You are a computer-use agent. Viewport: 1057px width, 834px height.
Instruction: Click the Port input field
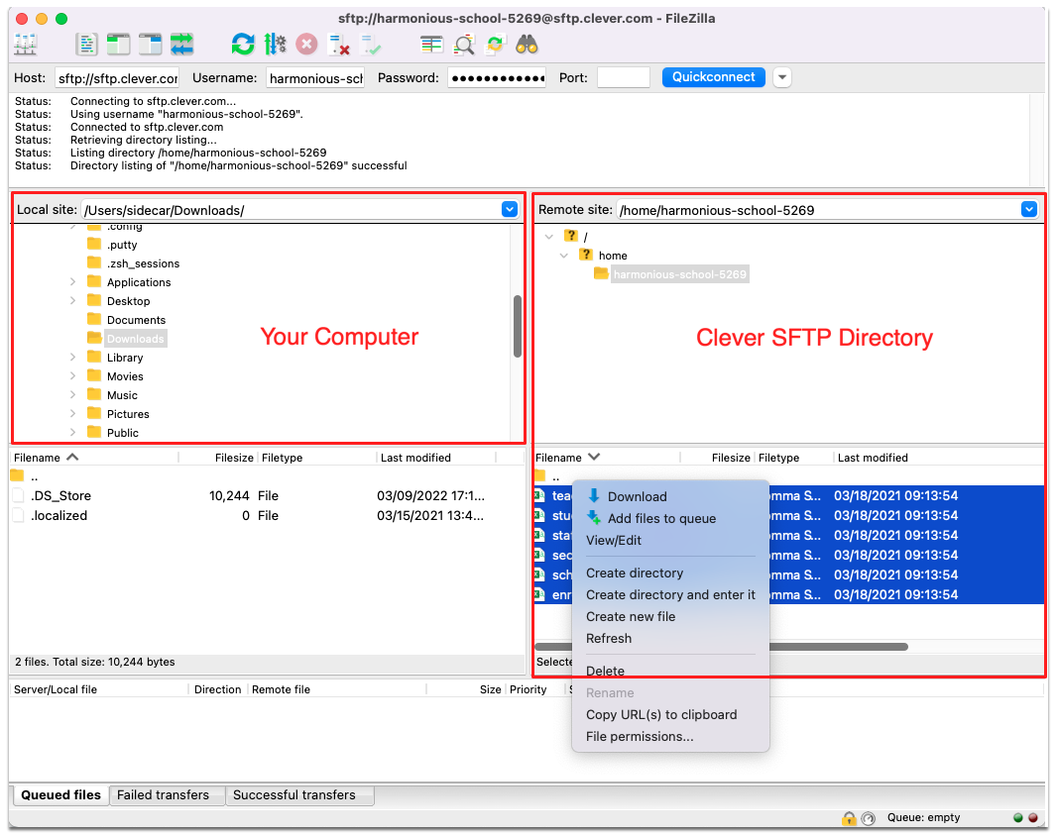click(624, 77)
